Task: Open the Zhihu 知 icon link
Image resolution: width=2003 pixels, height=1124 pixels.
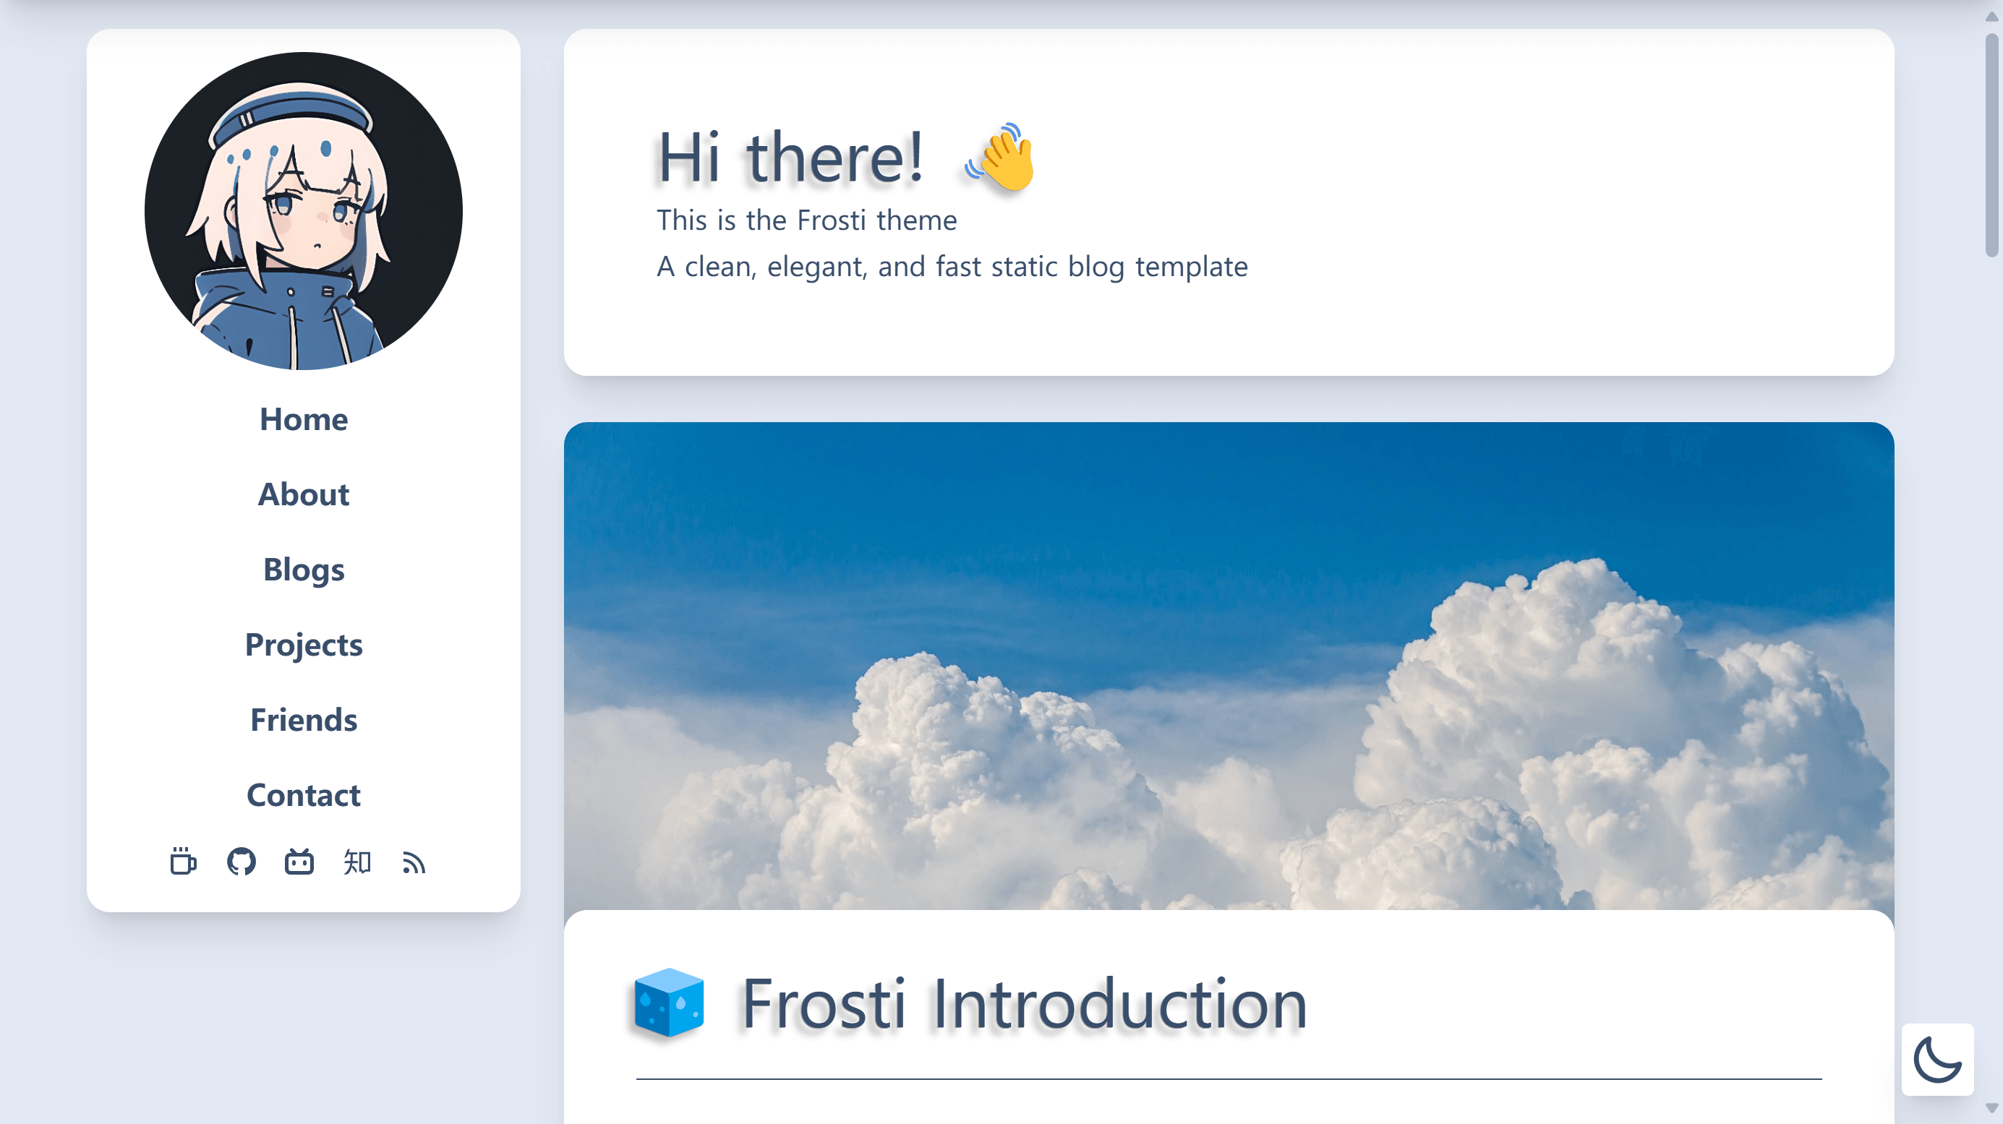Action: pos(357,862)
